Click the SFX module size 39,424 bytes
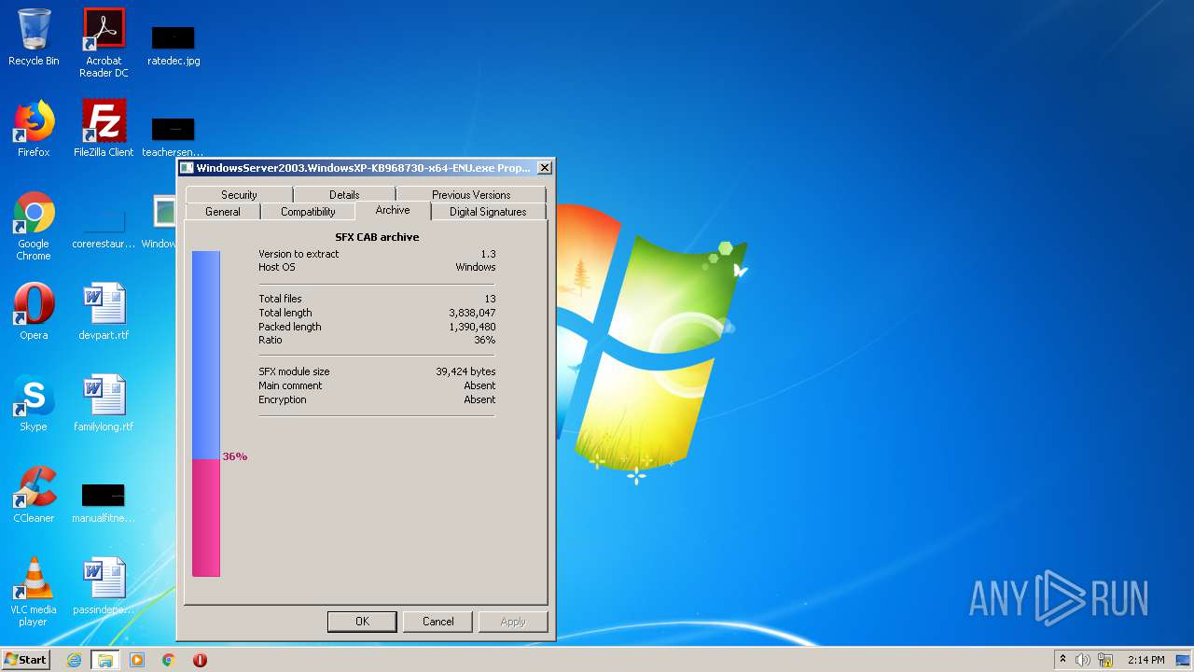This screenshot has height=672, width=1194. point(465,371)
